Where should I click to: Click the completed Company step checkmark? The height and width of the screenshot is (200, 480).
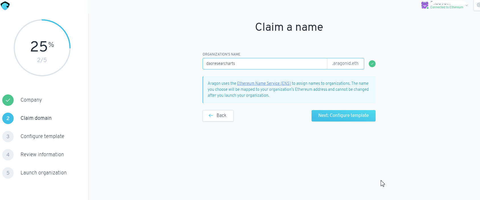[8, 100]
